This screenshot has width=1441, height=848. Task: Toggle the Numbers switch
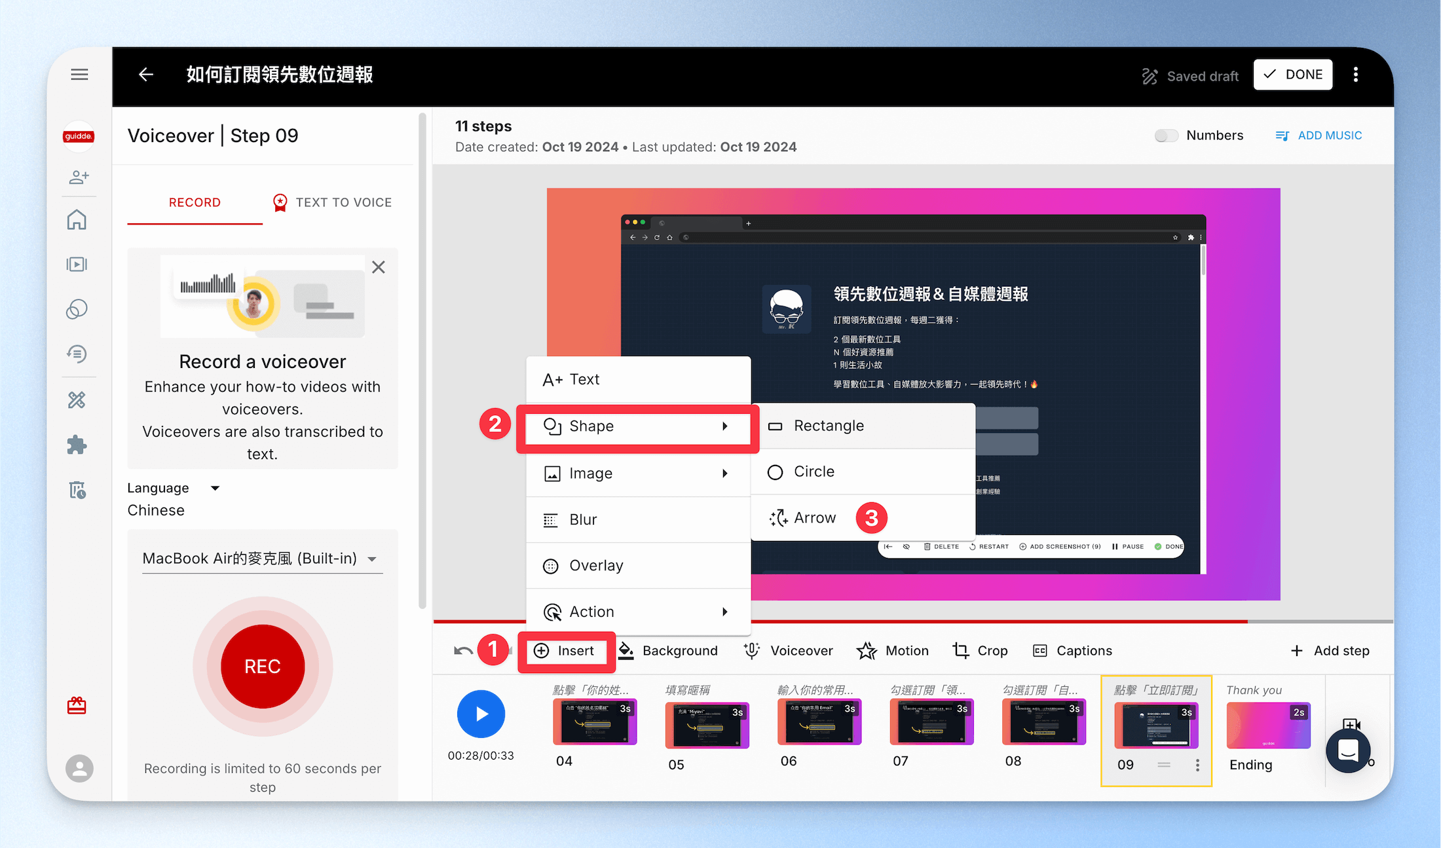(x=1166, y=136)
